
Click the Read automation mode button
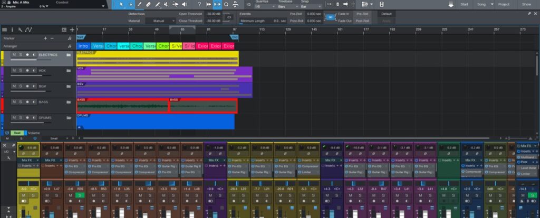point(17,133)
